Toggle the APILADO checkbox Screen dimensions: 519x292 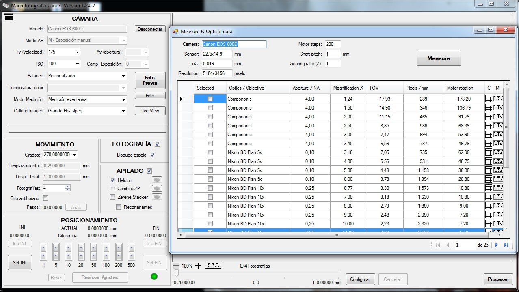click(149, 171)
